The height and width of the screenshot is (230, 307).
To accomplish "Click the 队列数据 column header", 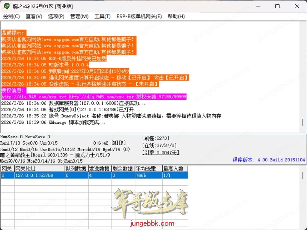I will click(76, 169).
